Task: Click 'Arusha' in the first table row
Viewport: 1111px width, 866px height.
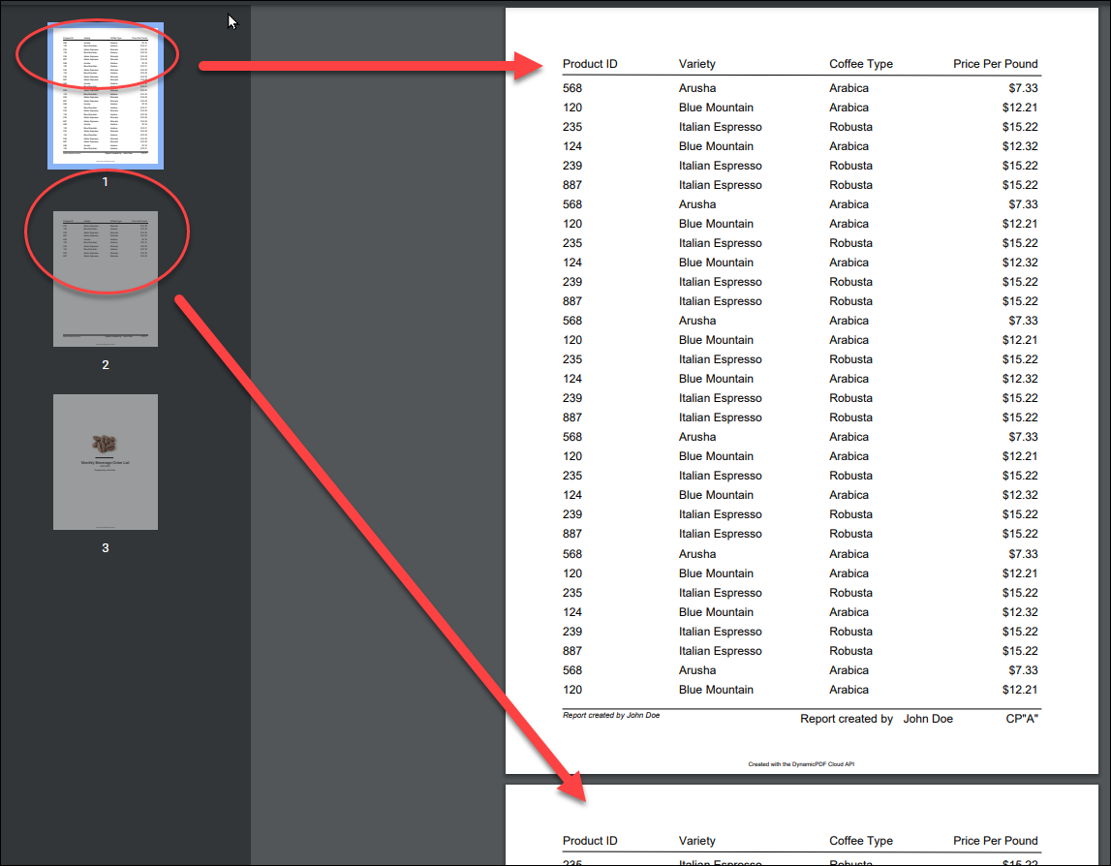Action: point(697,88)
